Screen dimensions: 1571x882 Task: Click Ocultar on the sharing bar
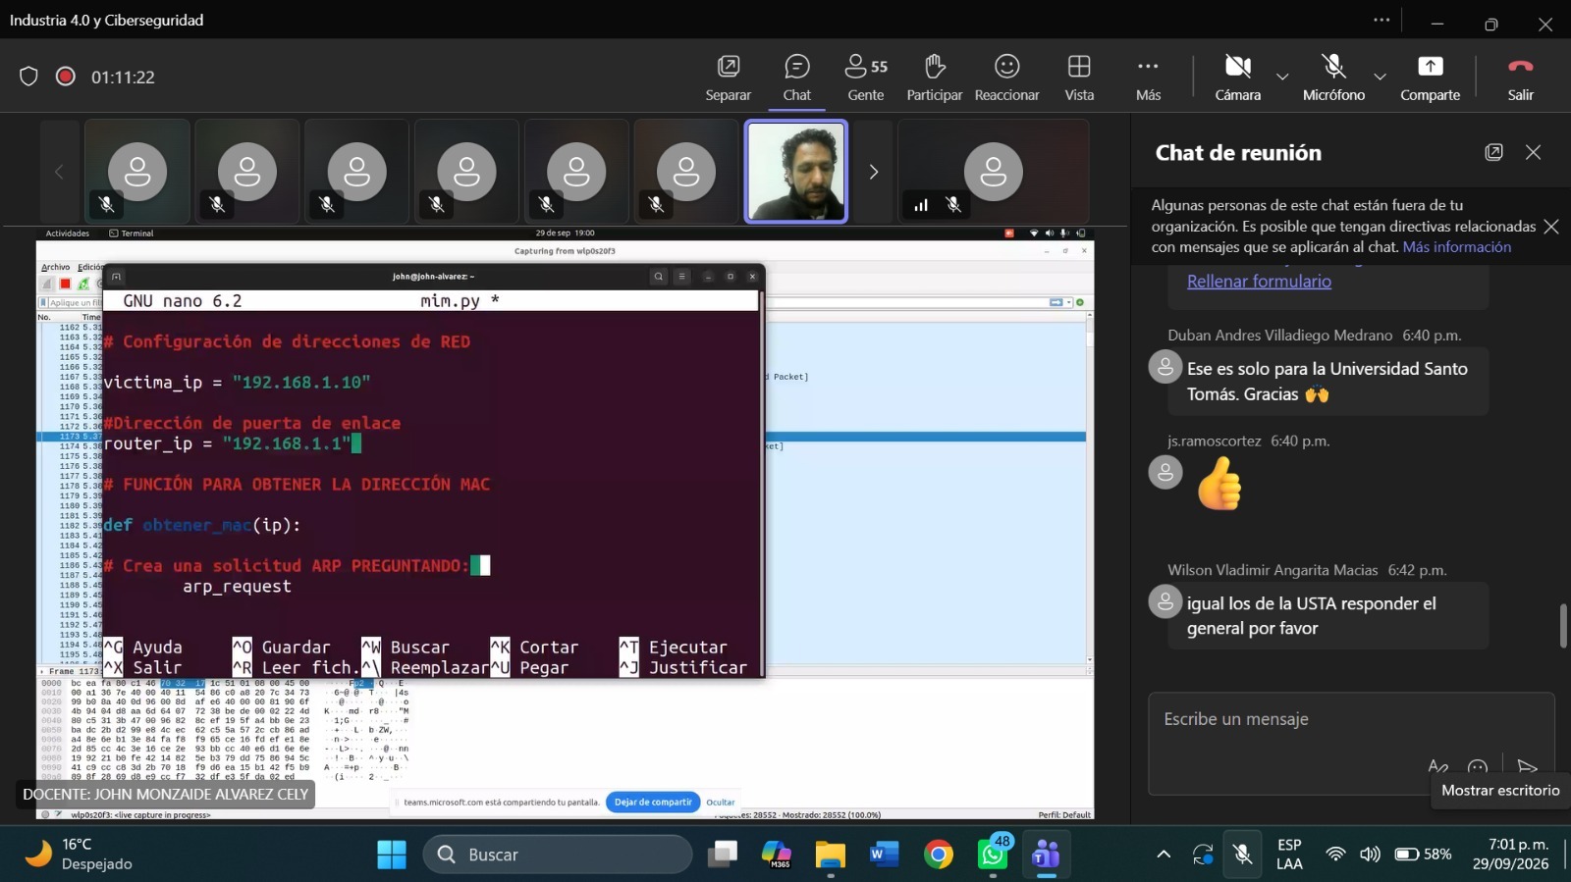coord(721,802)
